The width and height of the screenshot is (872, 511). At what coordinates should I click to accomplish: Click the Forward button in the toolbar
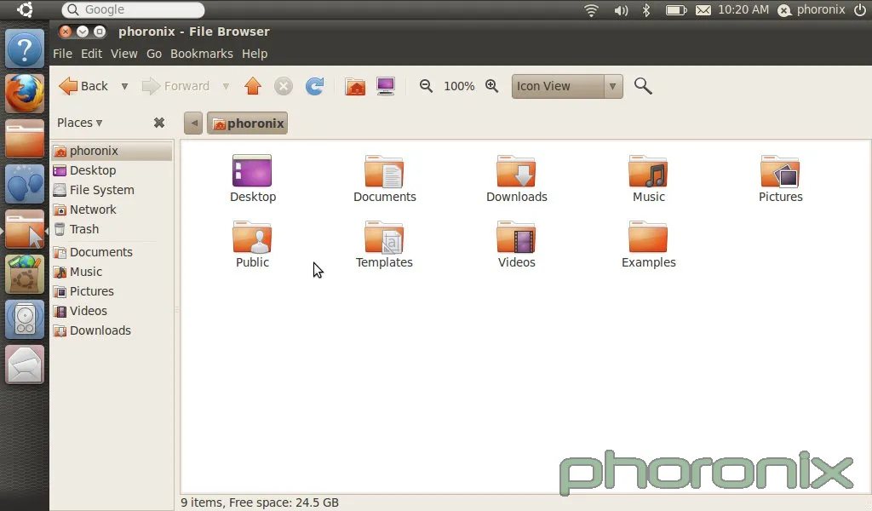coord(176,86)
